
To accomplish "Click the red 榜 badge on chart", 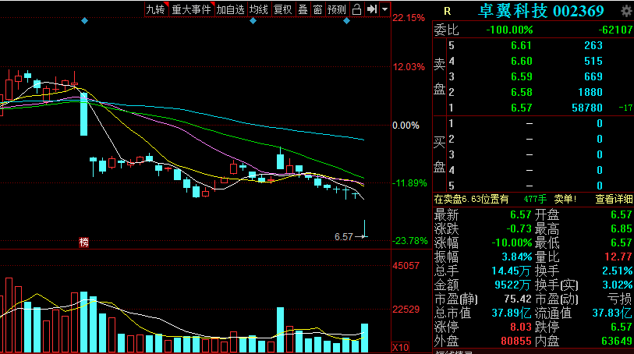I will (x=84, y=242).
